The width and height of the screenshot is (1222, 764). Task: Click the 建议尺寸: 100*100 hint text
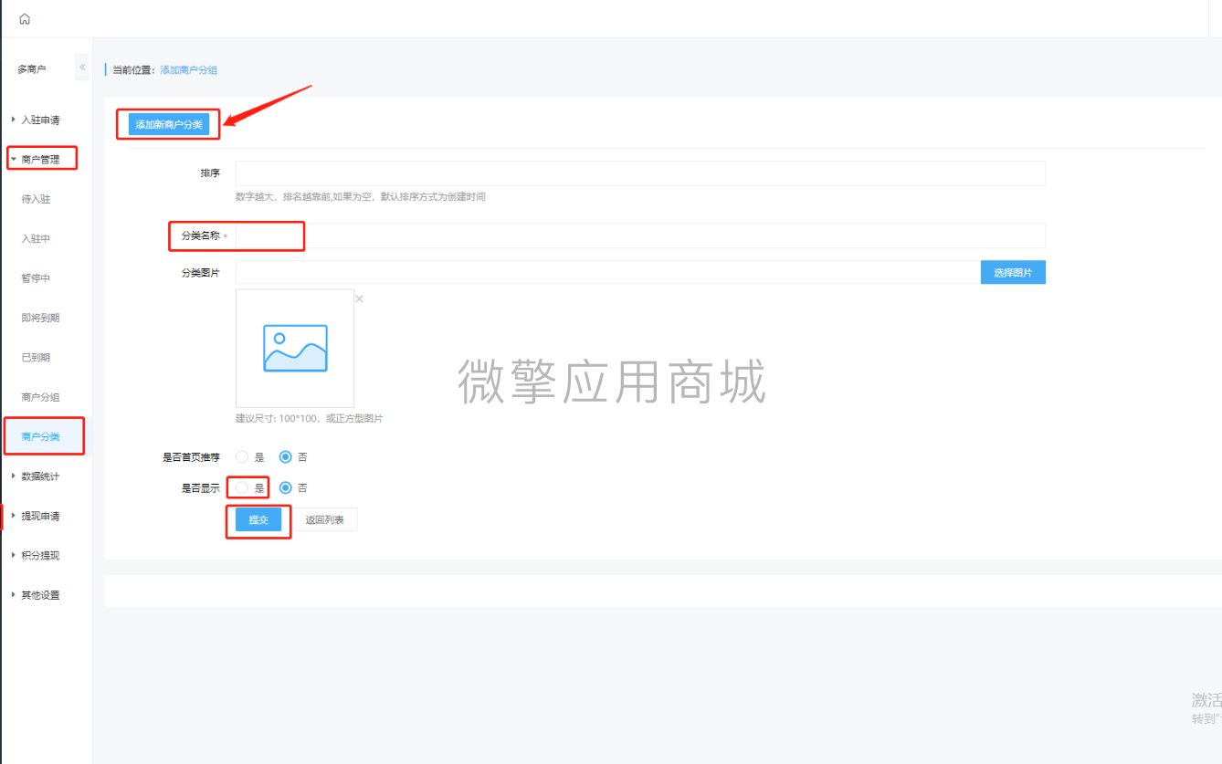(309, 419)
